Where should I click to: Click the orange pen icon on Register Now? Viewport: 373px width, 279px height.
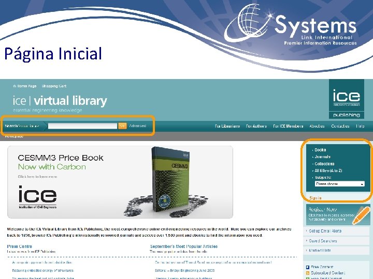pyautogui.click(x=361, y=215)
